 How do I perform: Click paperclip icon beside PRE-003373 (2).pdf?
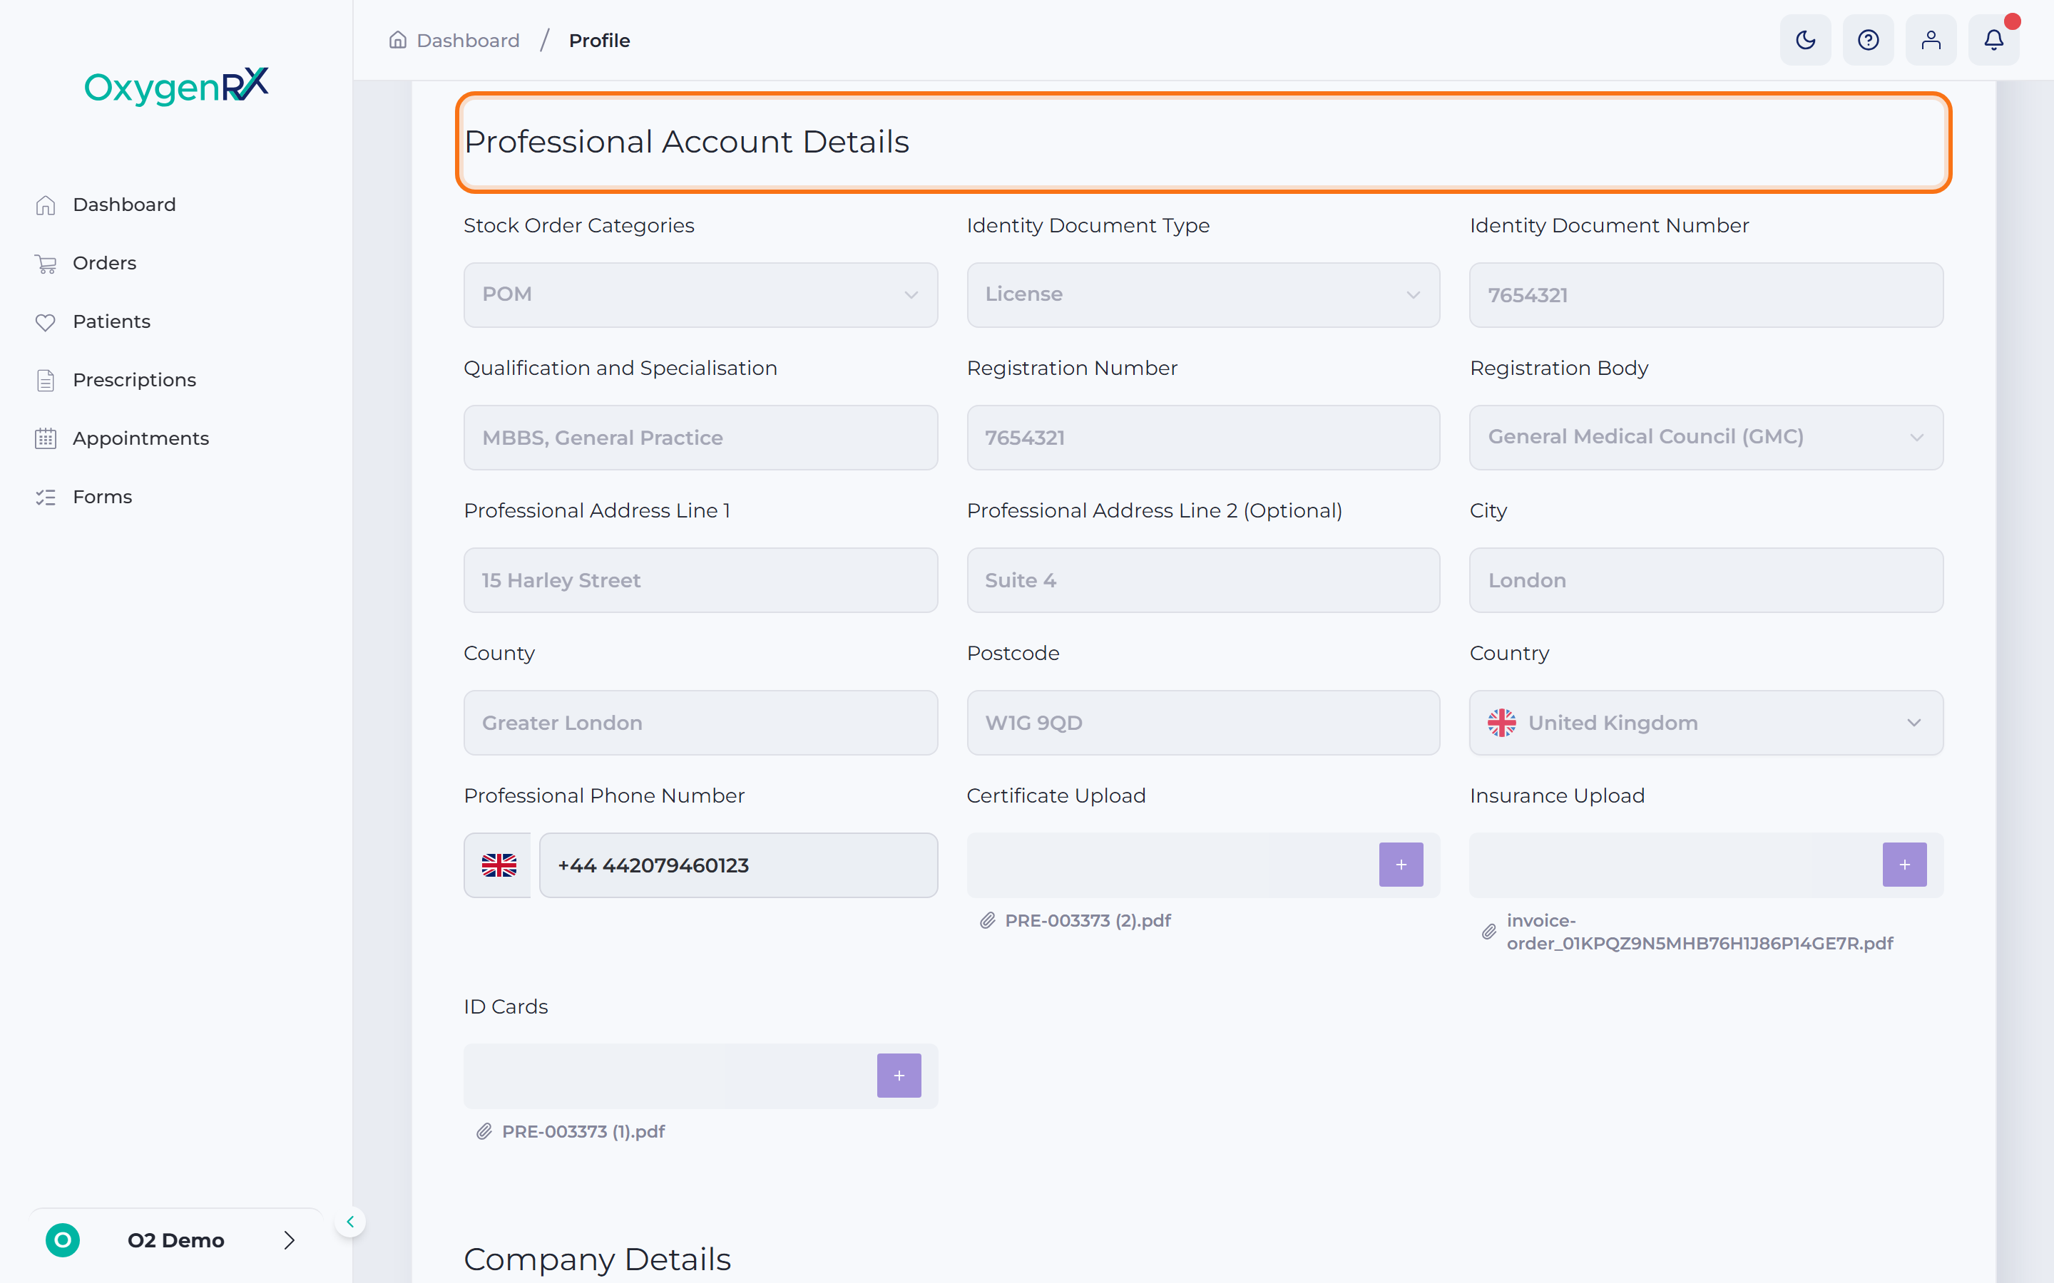point(987,921)
